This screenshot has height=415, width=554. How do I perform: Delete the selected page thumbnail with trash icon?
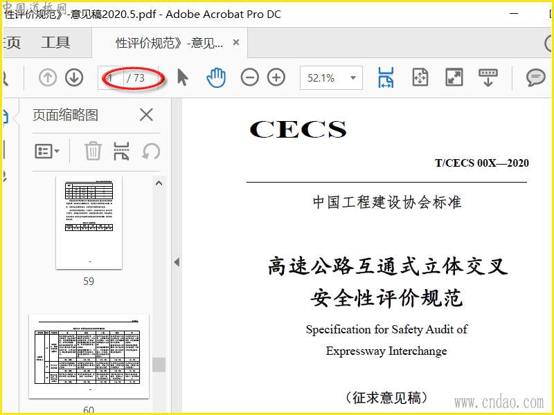(93, 151)
